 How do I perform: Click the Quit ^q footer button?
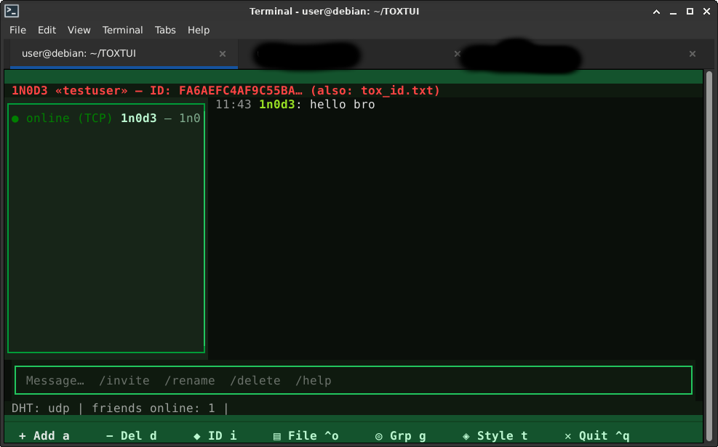(x=597, y=436)
